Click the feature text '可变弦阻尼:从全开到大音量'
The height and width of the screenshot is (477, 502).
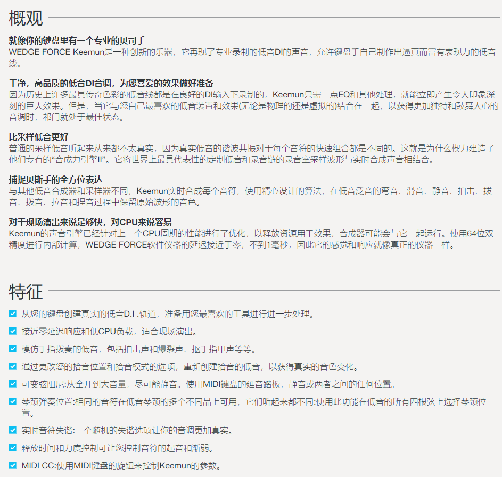tap(209, 384)
